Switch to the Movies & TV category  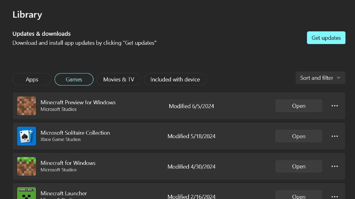click(118, 79)
